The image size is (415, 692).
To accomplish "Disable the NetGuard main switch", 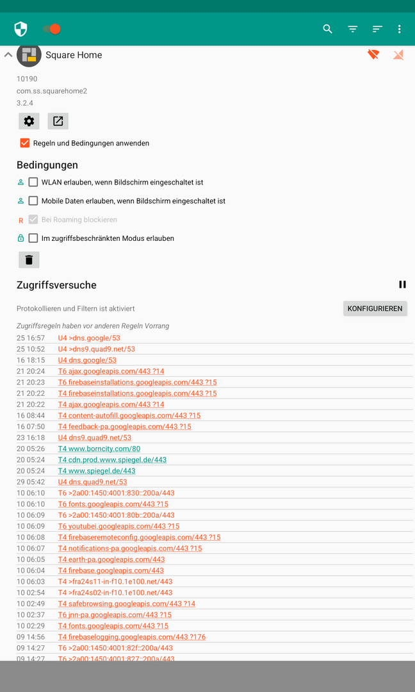I will [51, 29].
